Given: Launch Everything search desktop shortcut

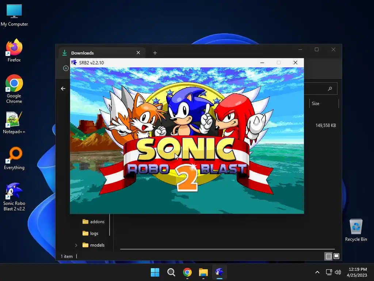Looking at the screenshot, I should 14,158.
